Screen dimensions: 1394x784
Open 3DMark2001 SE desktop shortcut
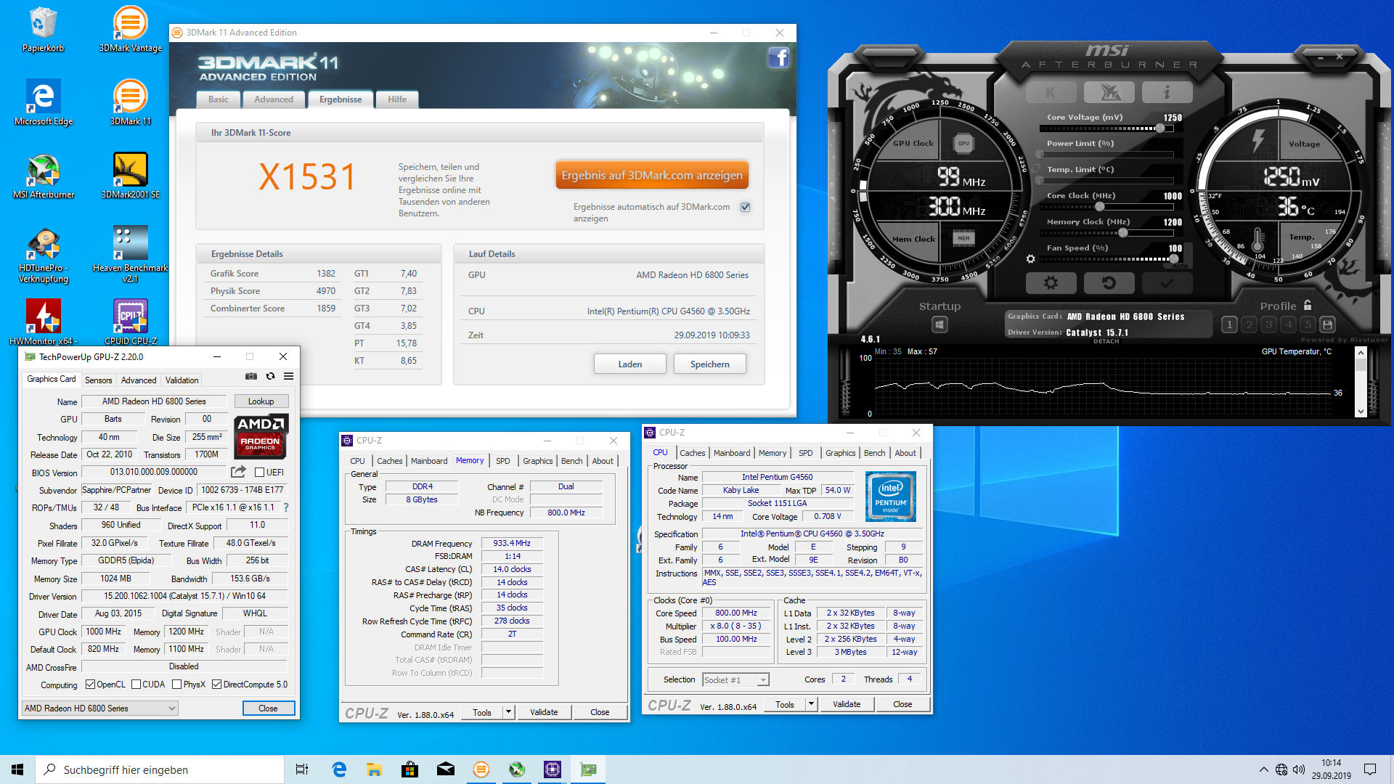click(131, 176)
